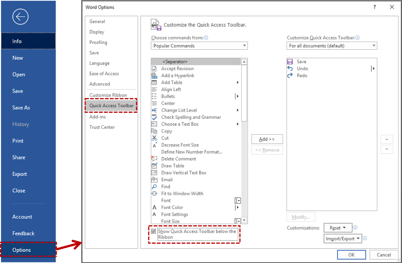Screen dimensions: 402x263
Task: Click the Help question mark icon
Action: click(x=375, y=7)
